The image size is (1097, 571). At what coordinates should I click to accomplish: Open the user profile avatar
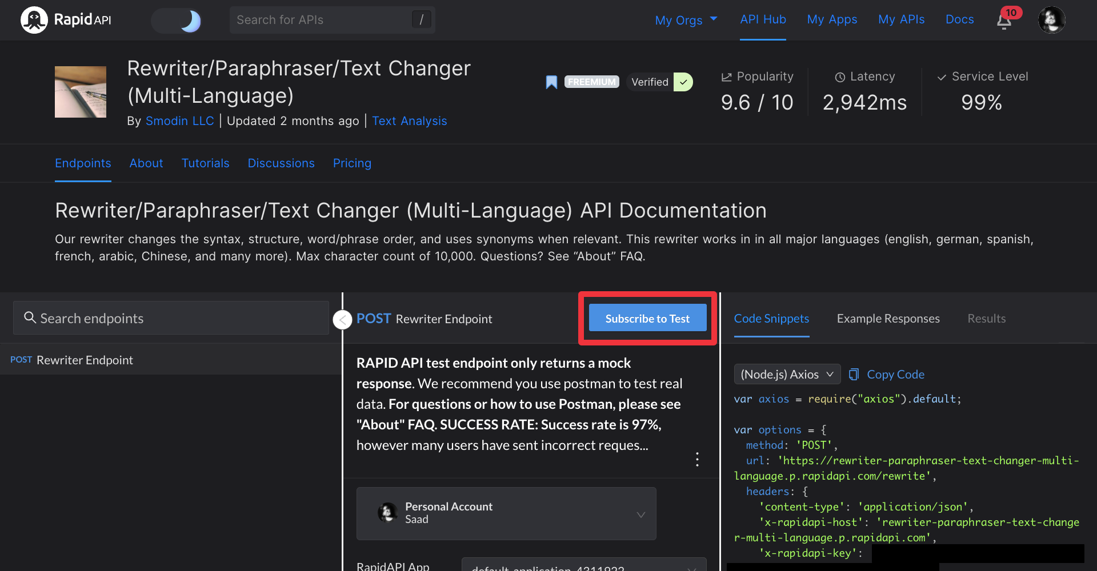coord(1051,20)
